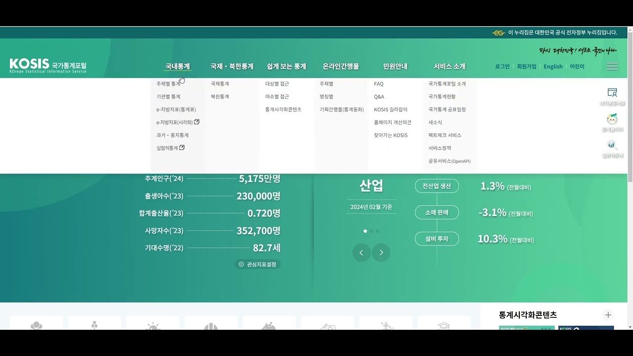The width and height of the screenshot is (633, 356).
Task: Open the 쉽게 보는 통계 menu
Action: [x=286, y=66]
